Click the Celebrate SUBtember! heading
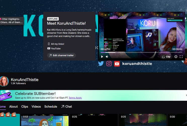Screen dimensions: 187x126 (x=35, y=93)
